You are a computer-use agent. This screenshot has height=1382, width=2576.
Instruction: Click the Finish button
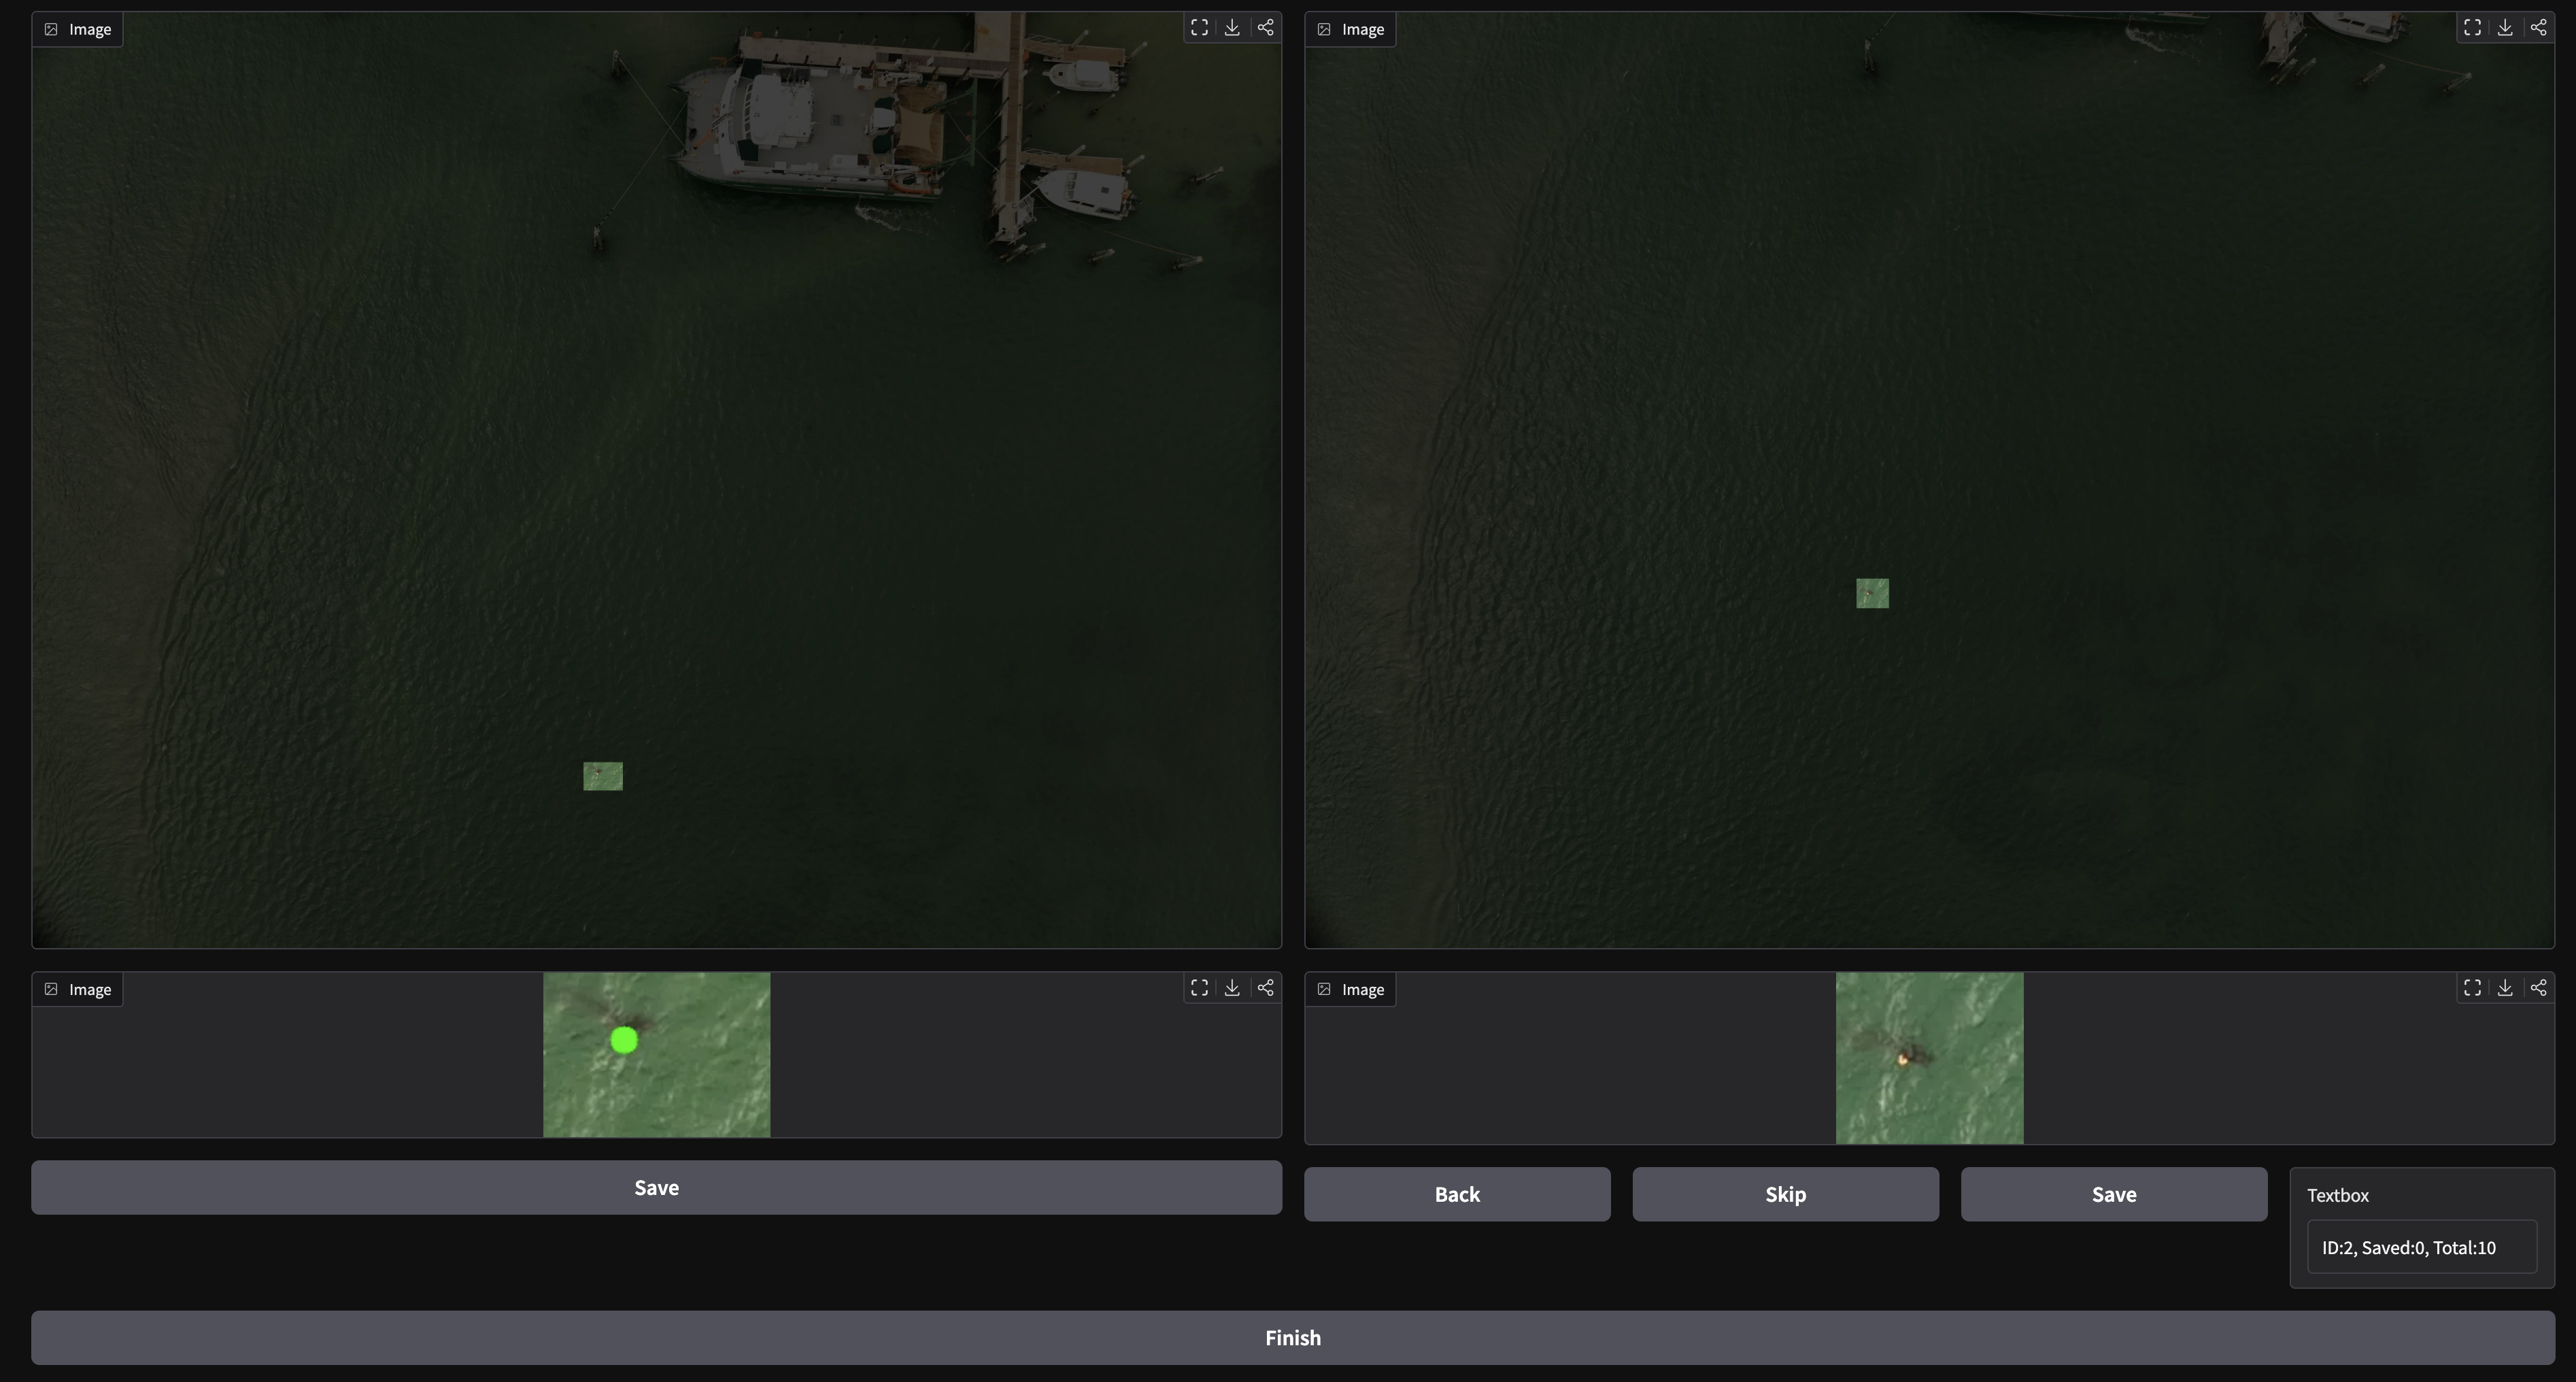[1293, 1338]
